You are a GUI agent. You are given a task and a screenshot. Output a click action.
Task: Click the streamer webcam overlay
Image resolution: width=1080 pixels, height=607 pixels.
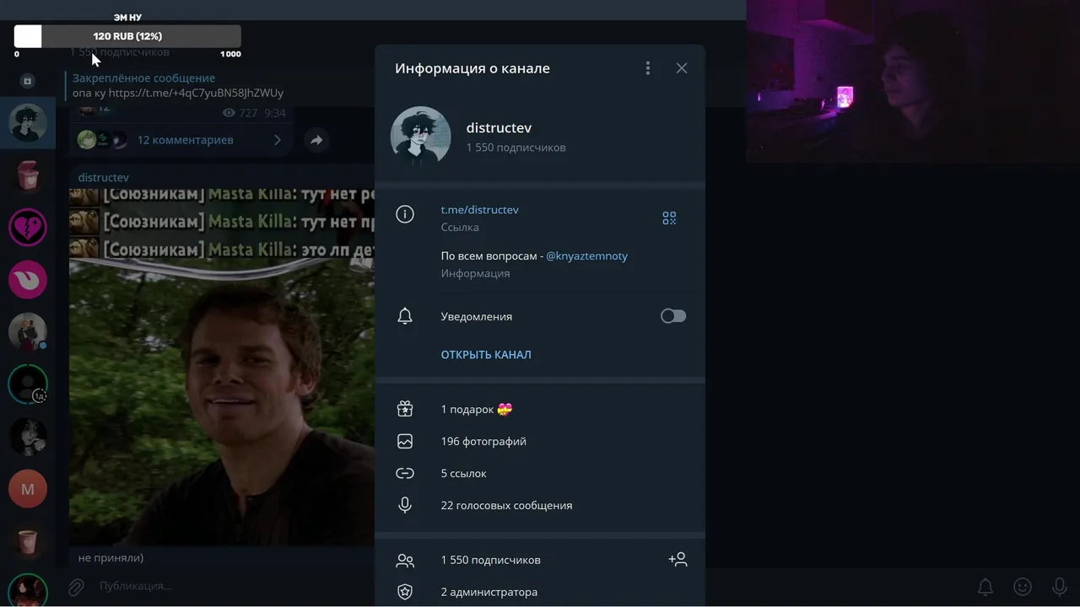[913, 81]
